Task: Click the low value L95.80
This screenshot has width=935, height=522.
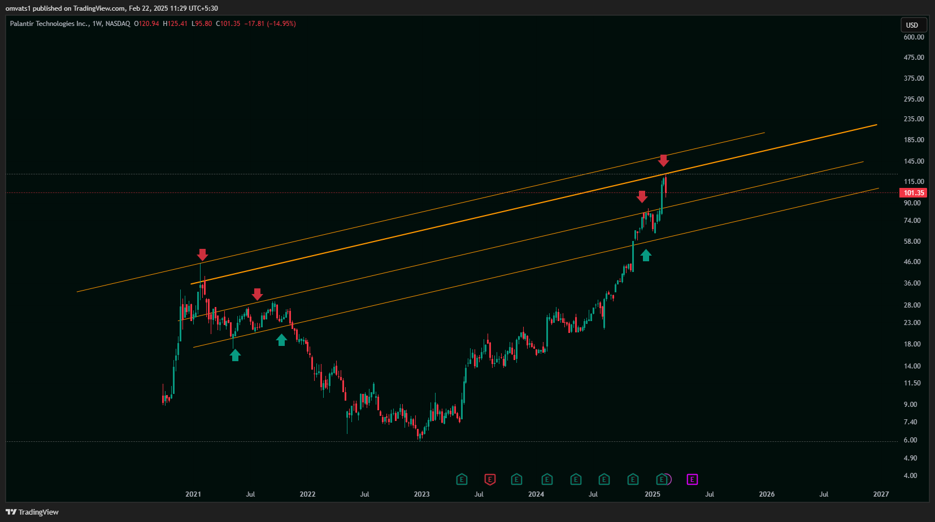Action: [202, 24]
